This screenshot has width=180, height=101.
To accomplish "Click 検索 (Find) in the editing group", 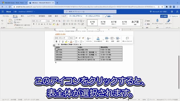I will point(147,21).
